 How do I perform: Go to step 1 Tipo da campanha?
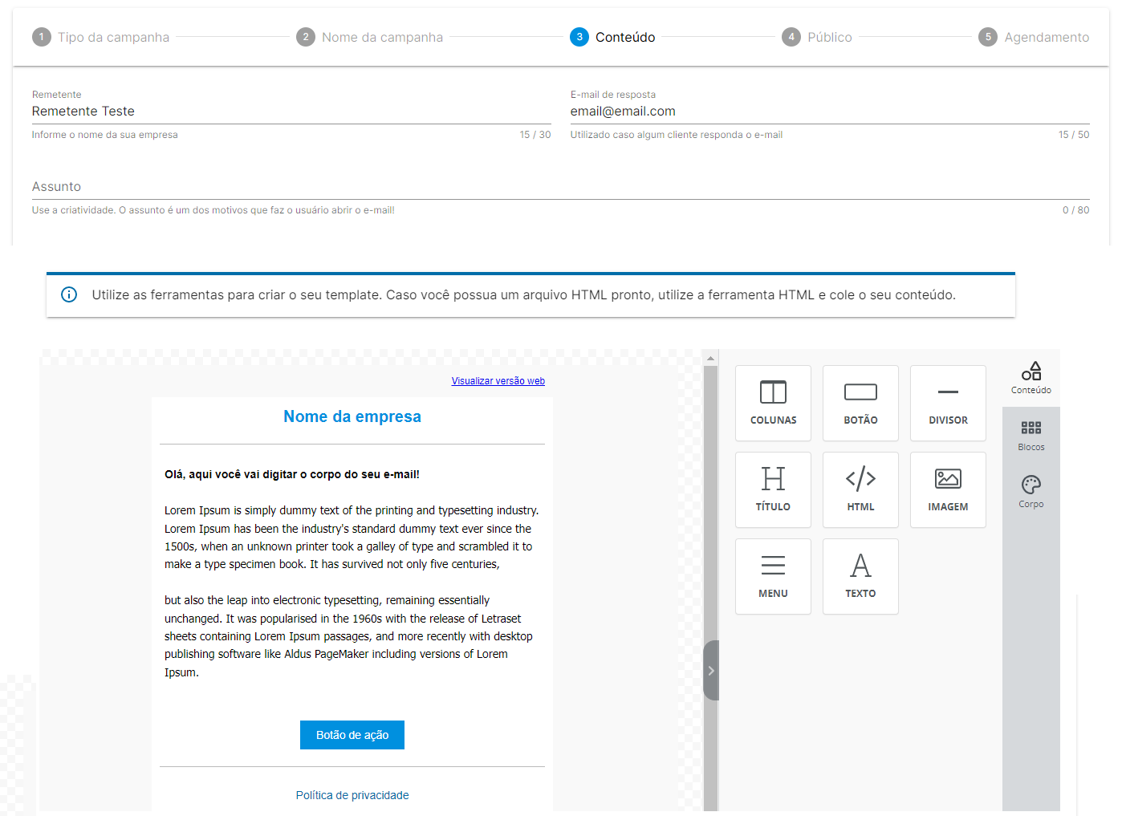(x=100, y=37)
